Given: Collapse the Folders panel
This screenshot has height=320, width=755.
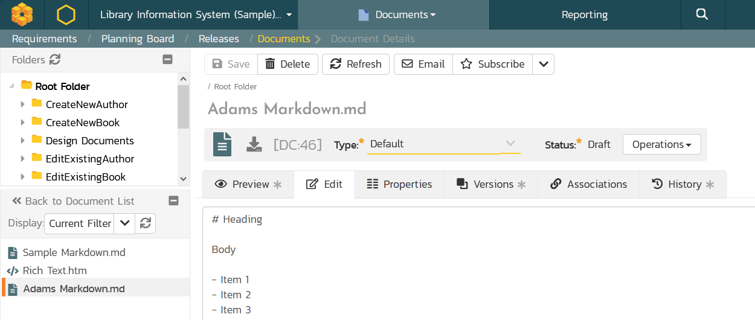Looking at the screenshot, I should click(168, 60).
